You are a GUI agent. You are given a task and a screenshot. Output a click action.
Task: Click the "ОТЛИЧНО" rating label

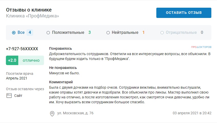pyautogui.click(x=31, y=60)
